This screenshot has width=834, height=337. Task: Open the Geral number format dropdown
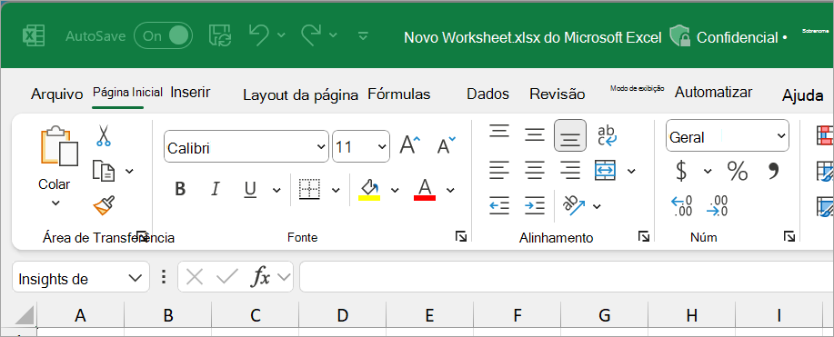tap(728, 136)
